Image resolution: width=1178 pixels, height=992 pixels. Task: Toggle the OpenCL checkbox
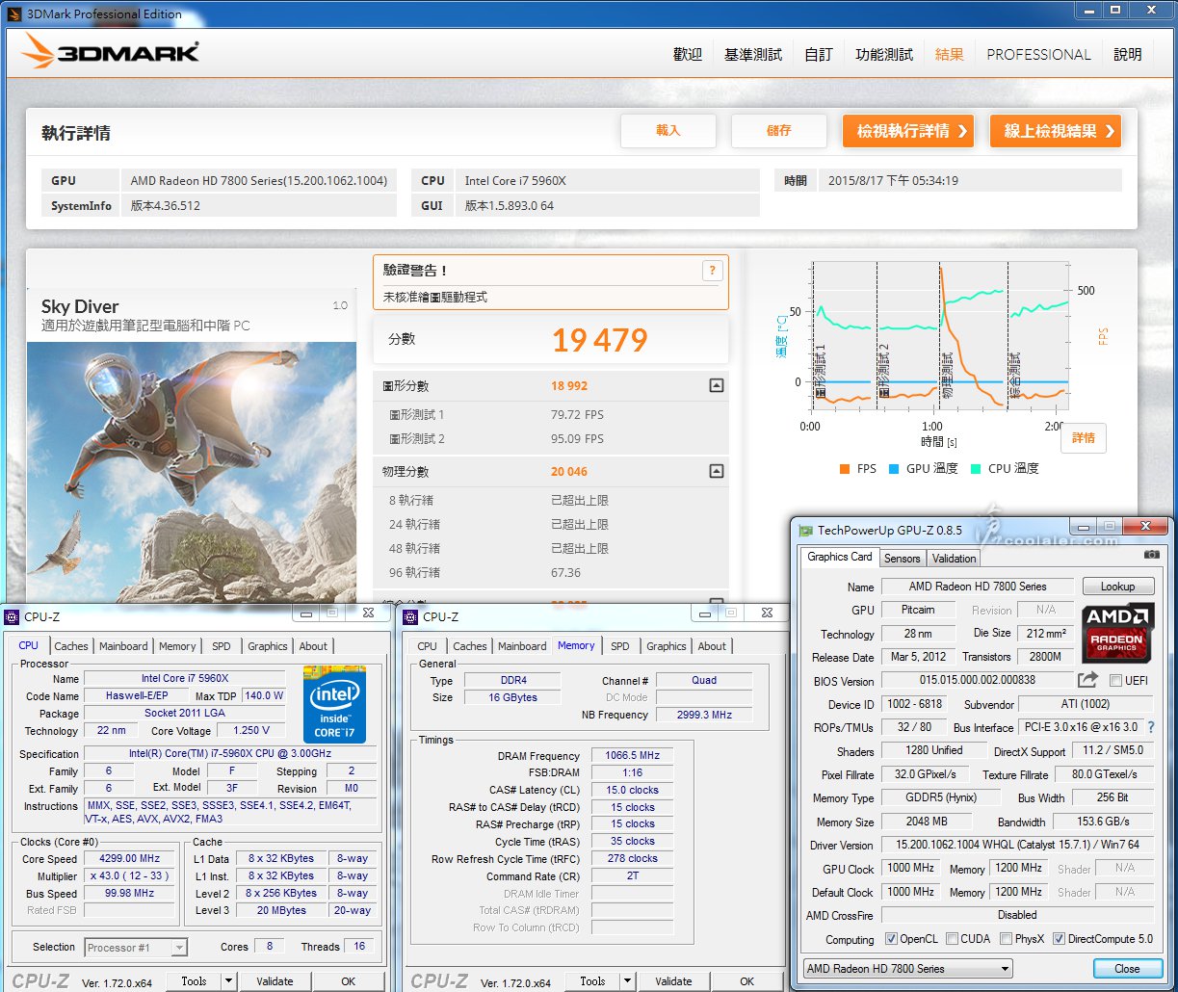pyautogui.click(x=891, y=939)
